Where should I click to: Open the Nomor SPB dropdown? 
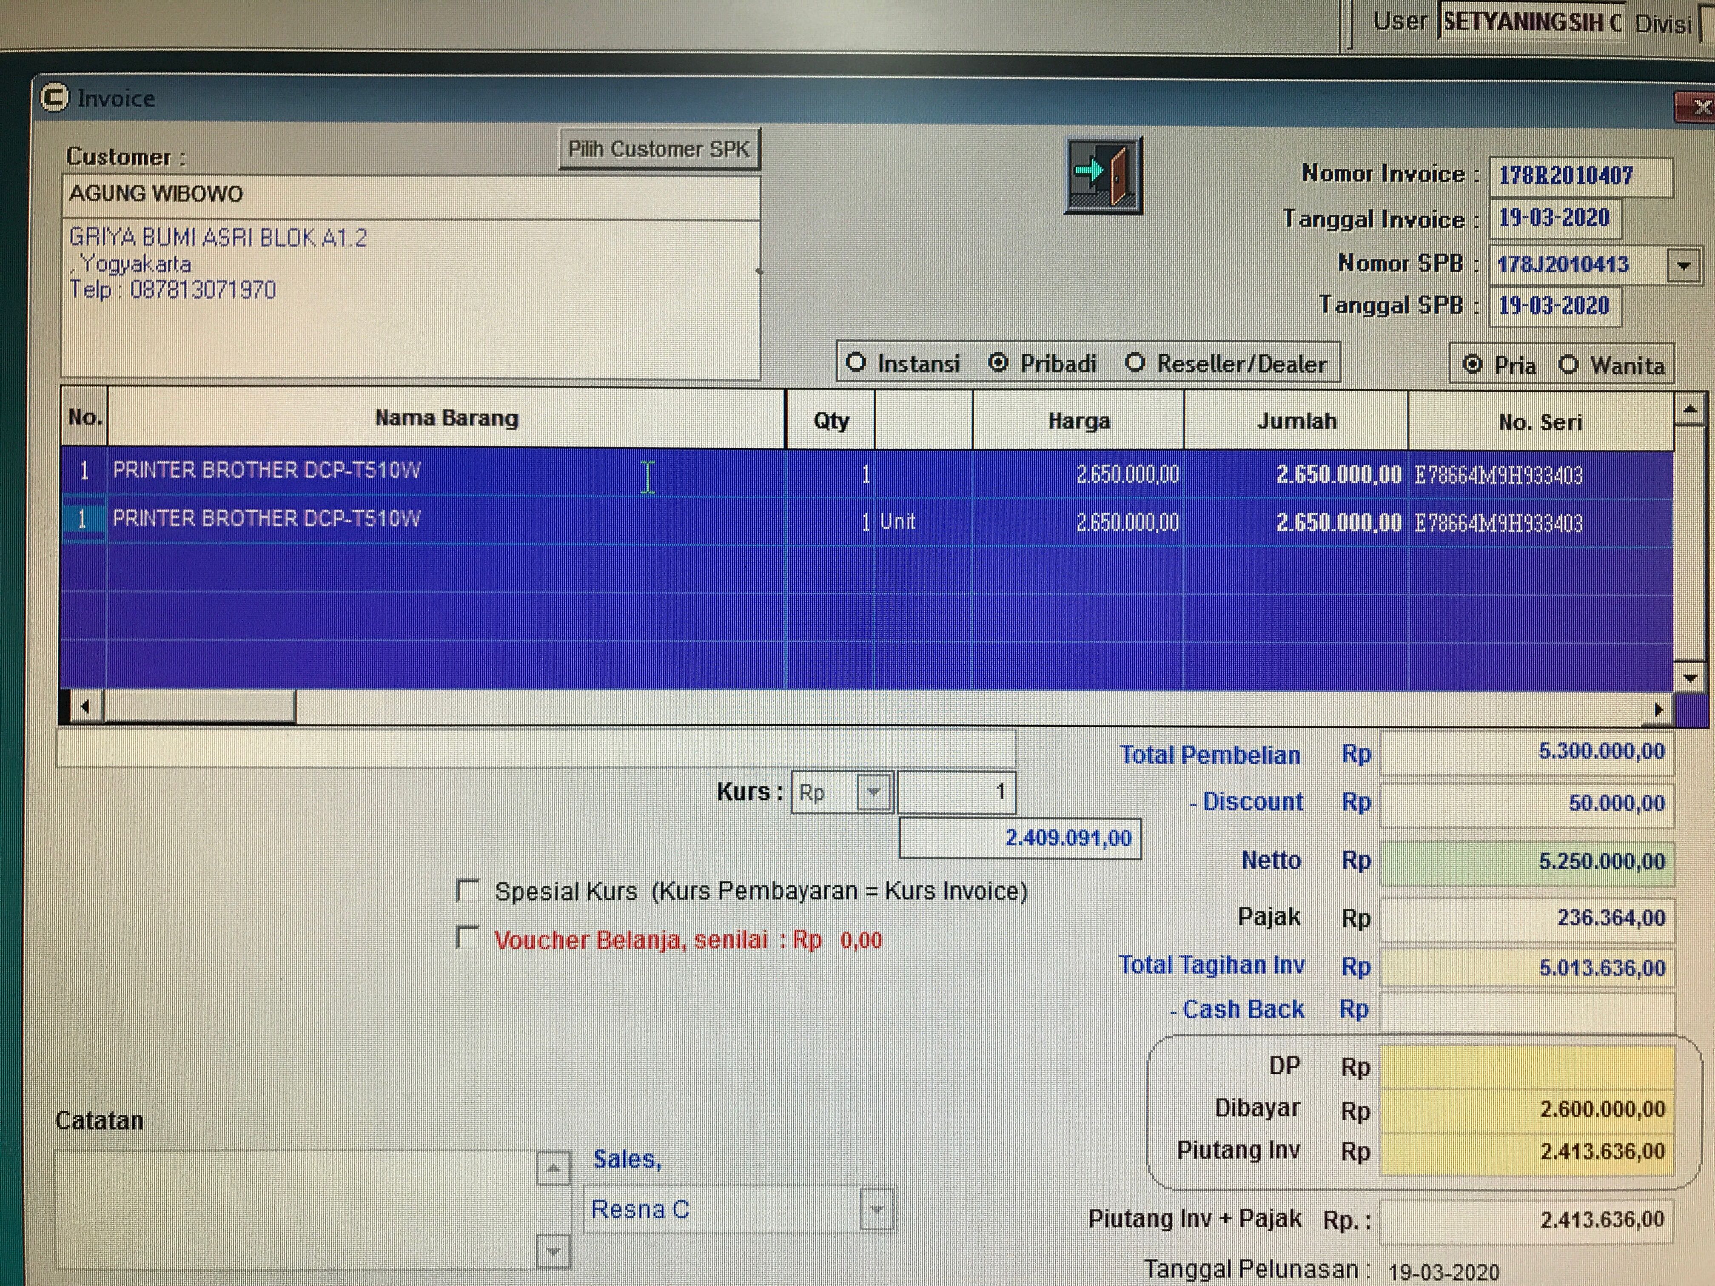click(1683, 265)
